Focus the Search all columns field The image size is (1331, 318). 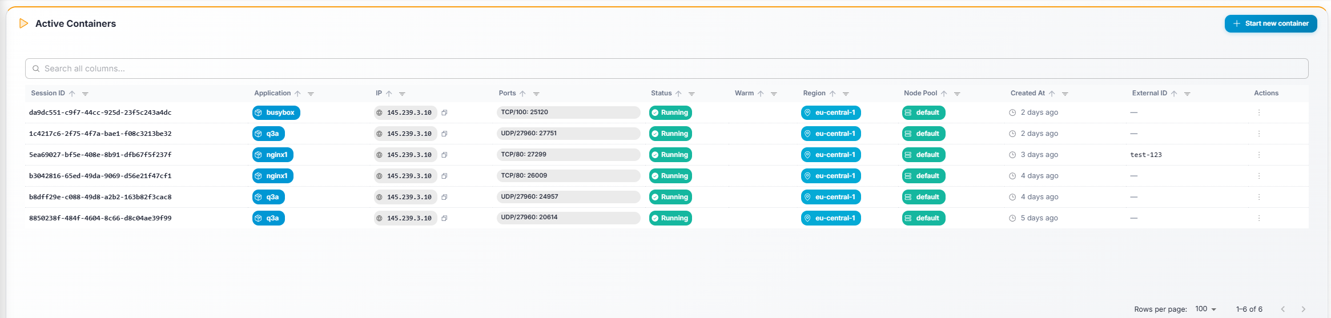666,69
